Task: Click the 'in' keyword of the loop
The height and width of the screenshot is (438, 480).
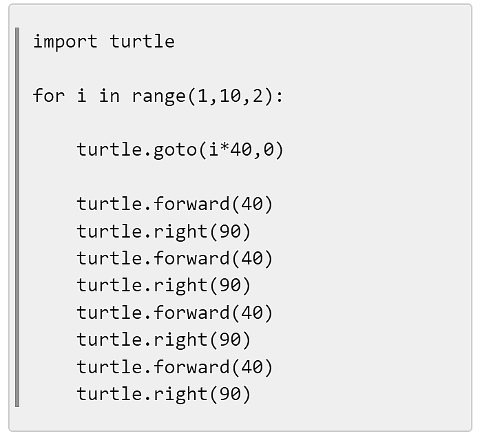Action: 109,96
